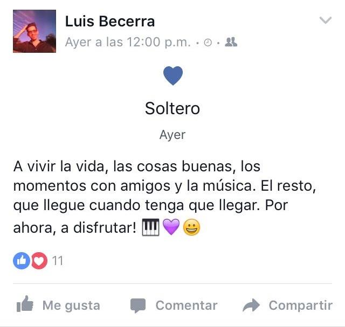Tap the clock icon beside the timestamp

pyautogui.click(x=208, y=43)
